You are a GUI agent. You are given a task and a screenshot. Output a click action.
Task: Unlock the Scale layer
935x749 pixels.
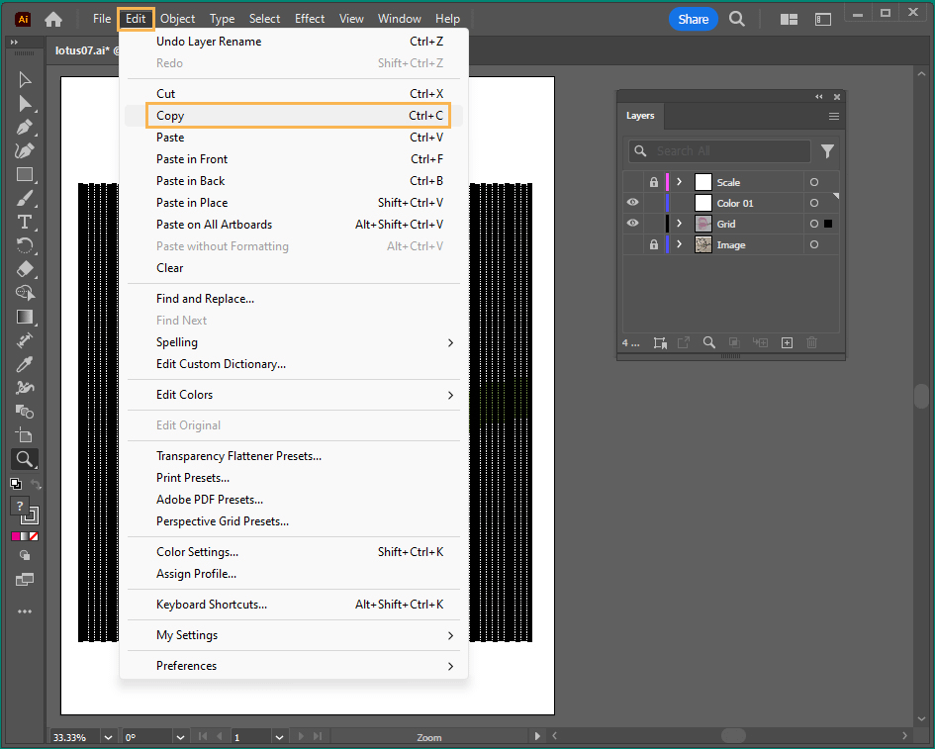tap(653, 182)
